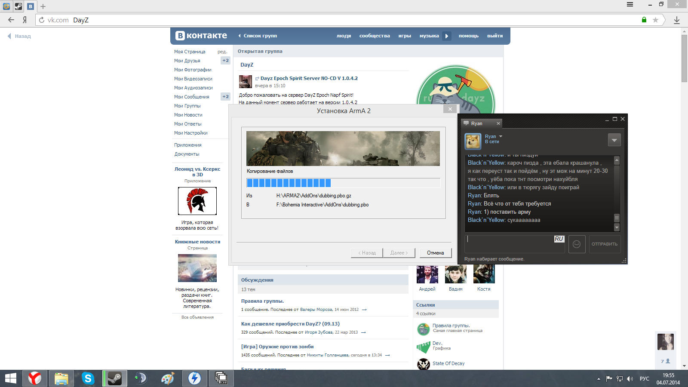Open Skype from the taskbar
The width and height of the screenshot is (688, 387).
coord(88,378)
